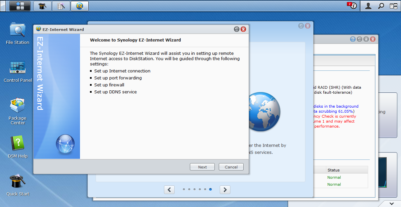This screenshot has height=207, width=401.
Task: Open notifications info icon with badge
Action: click(353, 6)
